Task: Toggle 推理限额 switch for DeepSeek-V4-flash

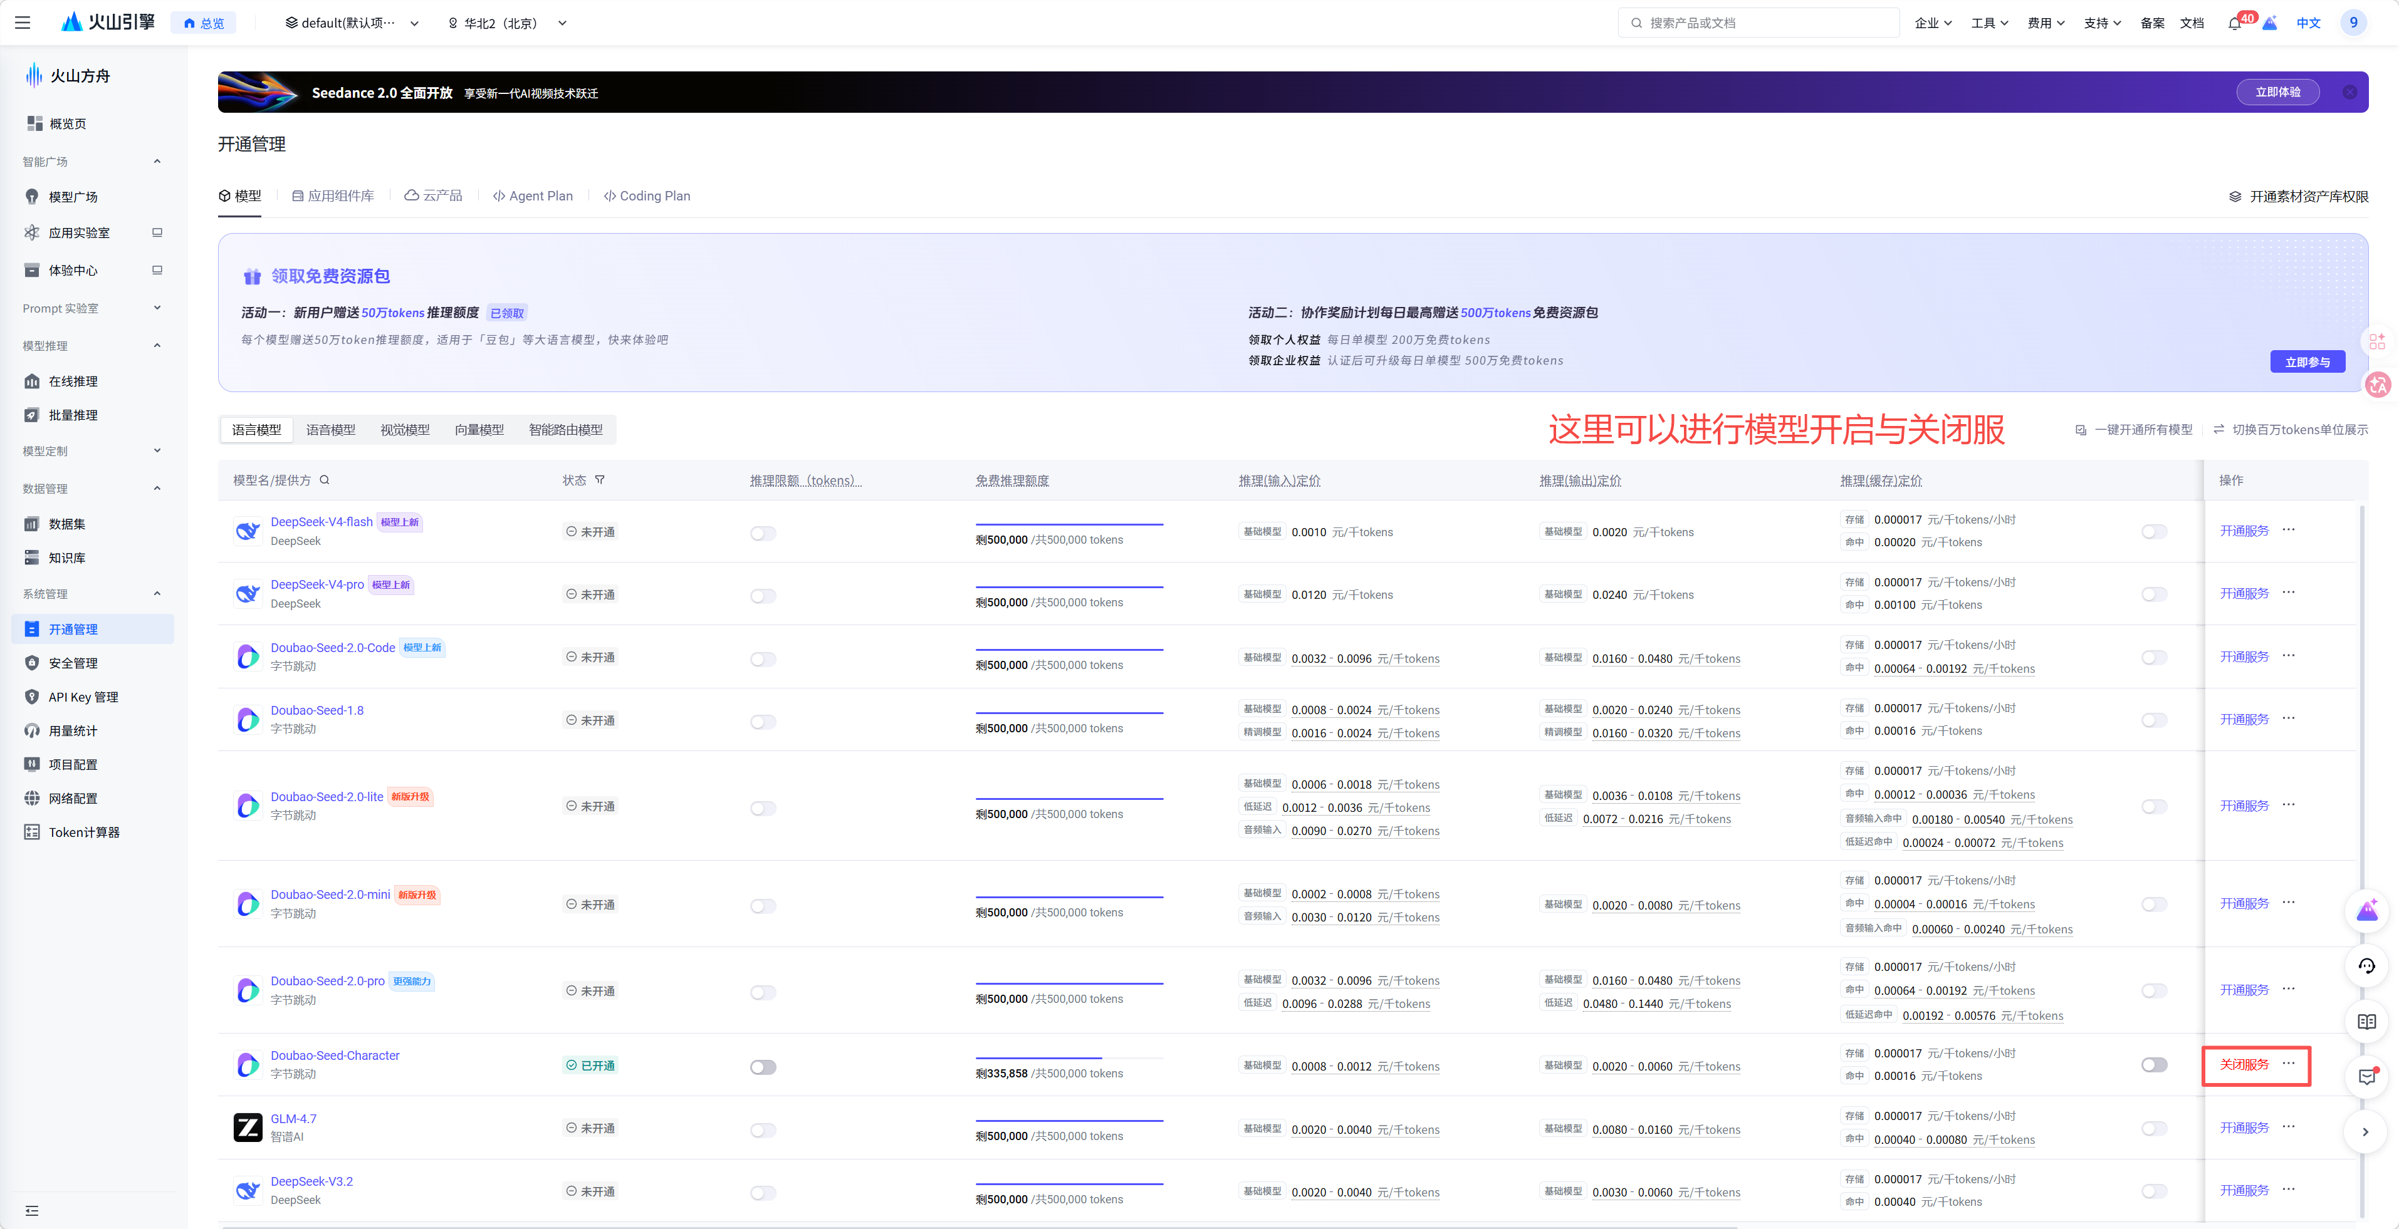Action: coord(763,534)
